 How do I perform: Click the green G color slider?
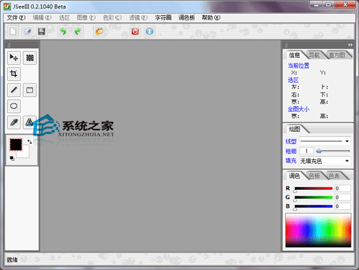tap(313, 197)
